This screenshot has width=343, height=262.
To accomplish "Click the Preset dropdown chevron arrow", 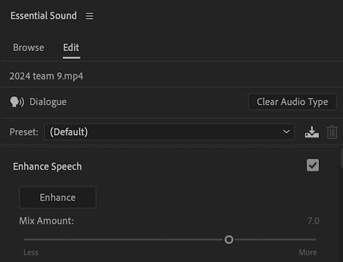I will 286,132.
